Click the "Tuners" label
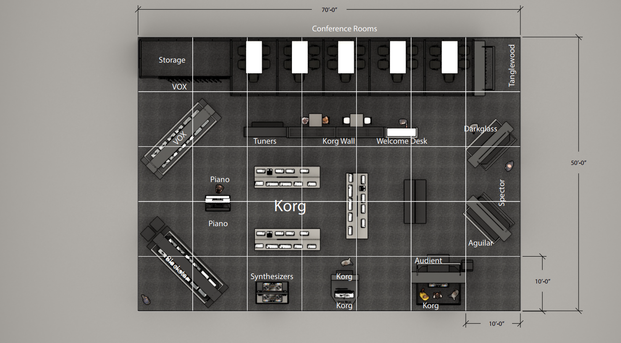This screenshot has height=343, width=621. point(265,141)
